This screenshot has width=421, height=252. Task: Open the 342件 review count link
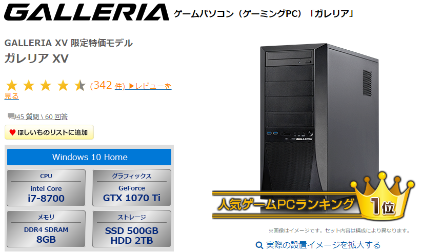click(107, 85)
